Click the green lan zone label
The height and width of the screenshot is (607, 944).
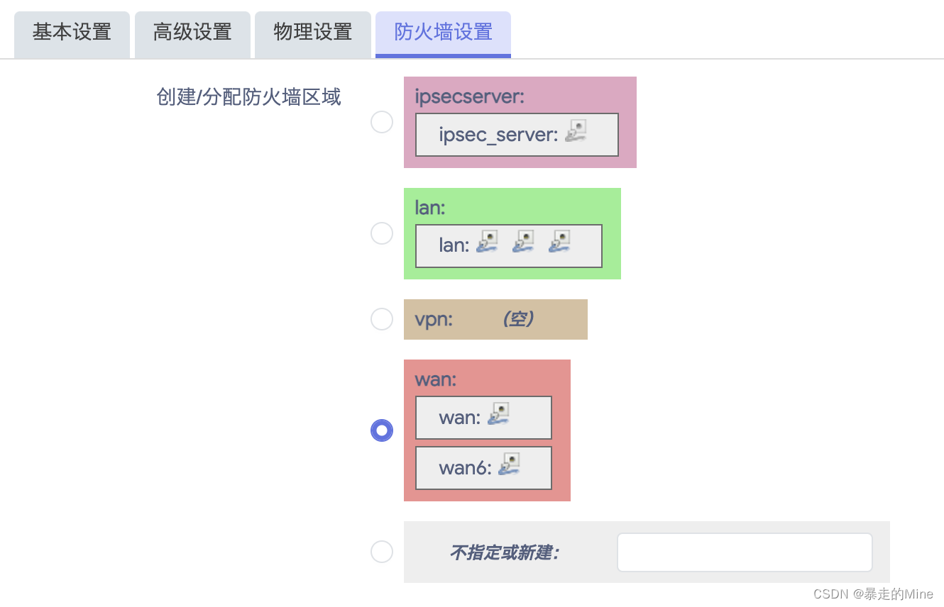(430, 208)
